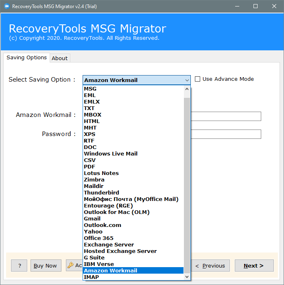Click the dropdown list scroll-down arrow
The height and width of the screenshot is (285, 284).
point(187,277)
